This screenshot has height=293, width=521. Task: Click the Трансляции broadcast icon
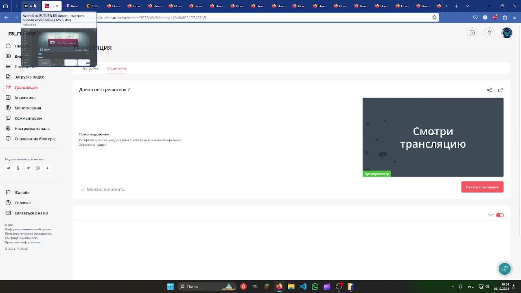point(8,87)
